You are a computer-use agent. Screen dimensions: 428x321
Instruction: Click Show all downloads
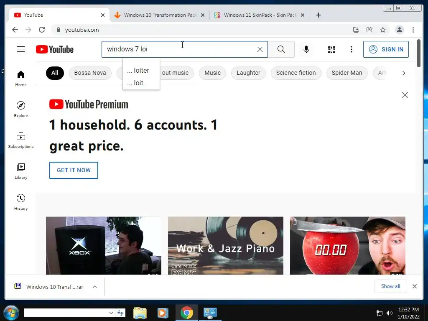tap(391, 286)
